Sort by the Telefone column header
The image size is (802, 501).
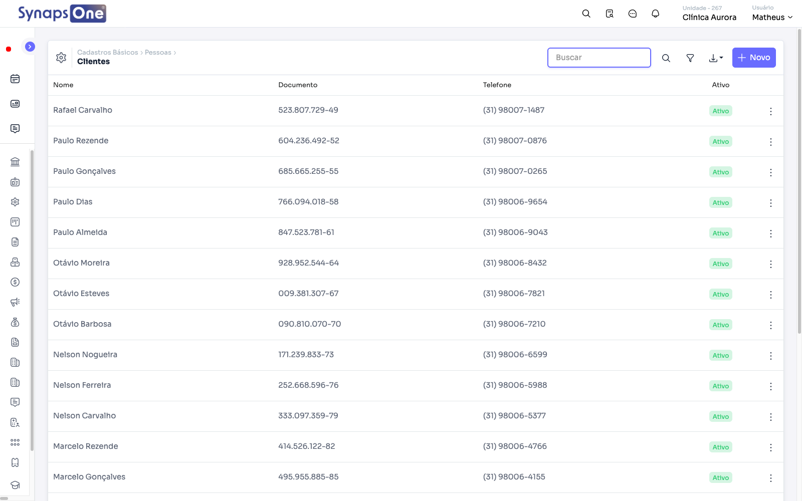tap(497, 85)
